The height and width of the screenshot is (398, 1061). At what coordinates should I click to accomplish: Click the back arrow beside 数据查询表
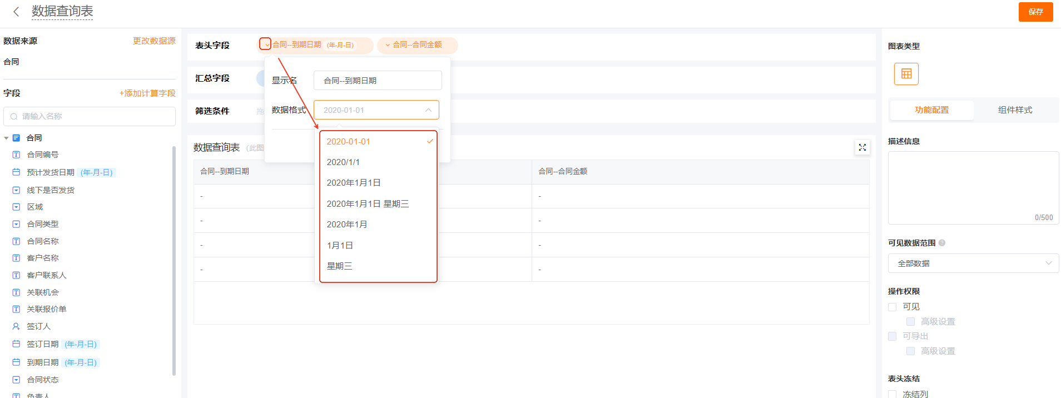16,12
